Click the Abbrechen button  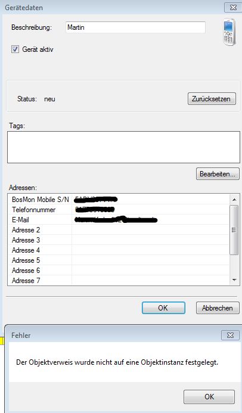(x=218, y=308)
